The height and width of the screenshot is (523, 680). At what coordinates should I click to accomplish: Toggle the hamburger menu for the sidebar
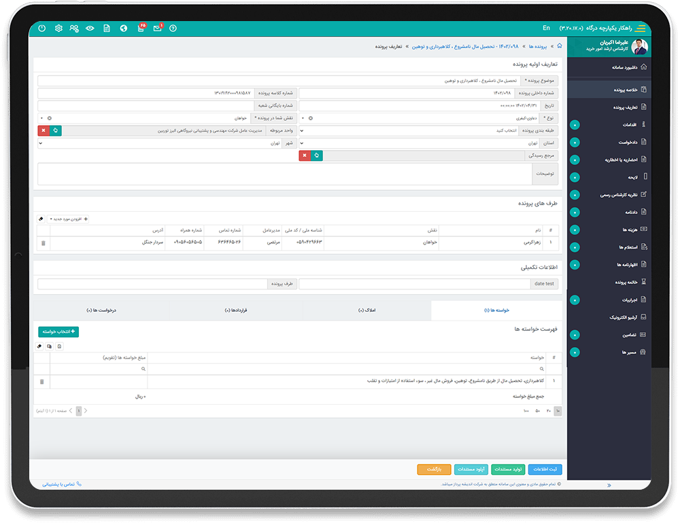point(640,29)
